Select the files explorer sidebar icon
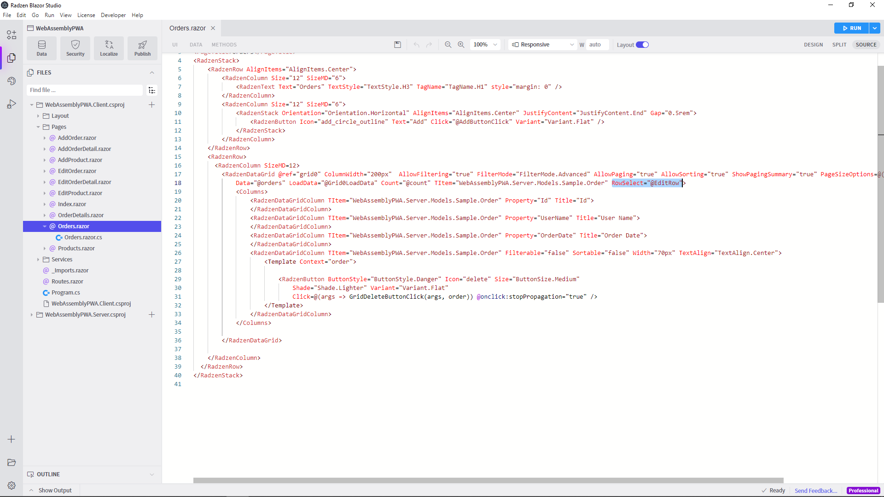The image size is (884, 497). click(x=12, y=58)
